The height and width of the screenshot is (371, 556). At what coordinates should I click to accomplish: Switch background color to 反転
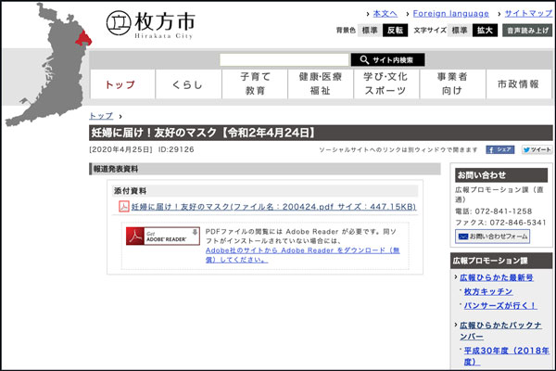click(396, 31)
